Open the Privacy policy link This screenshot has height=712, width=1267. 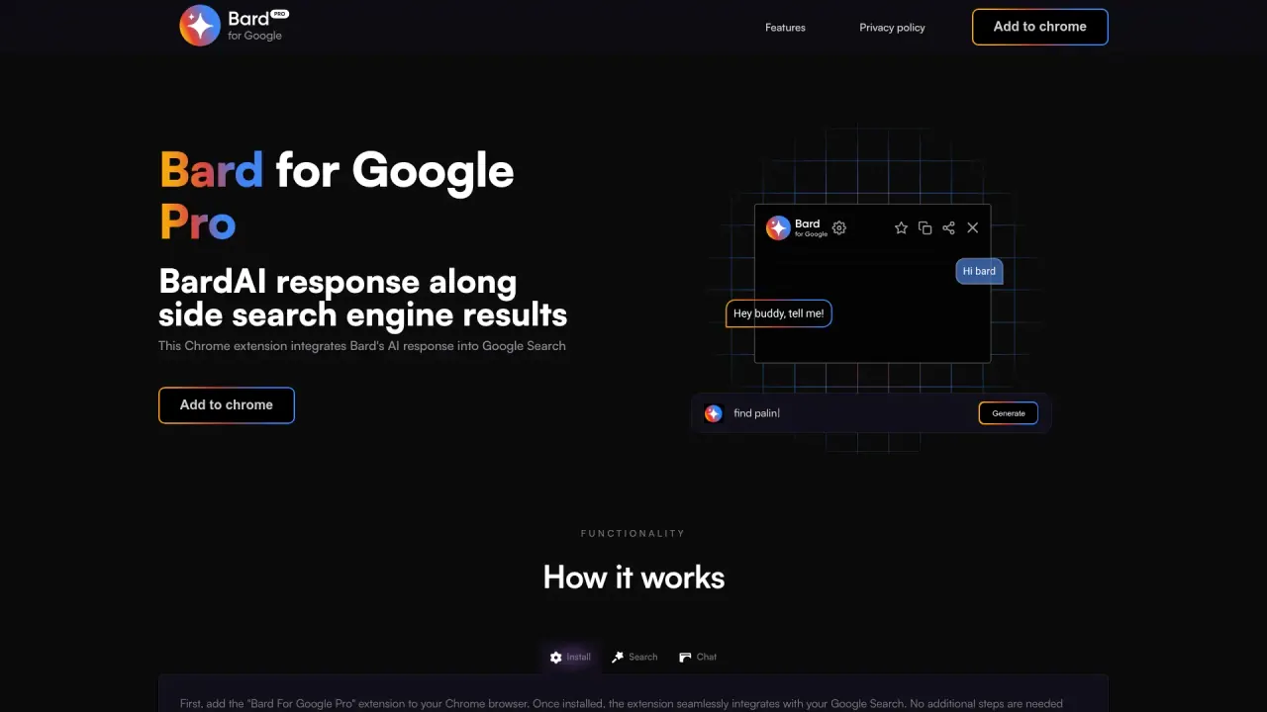coord(892,28)
